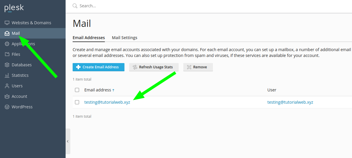Go to Databases section
The image size is (352, 158).
[x=33, y=65]
